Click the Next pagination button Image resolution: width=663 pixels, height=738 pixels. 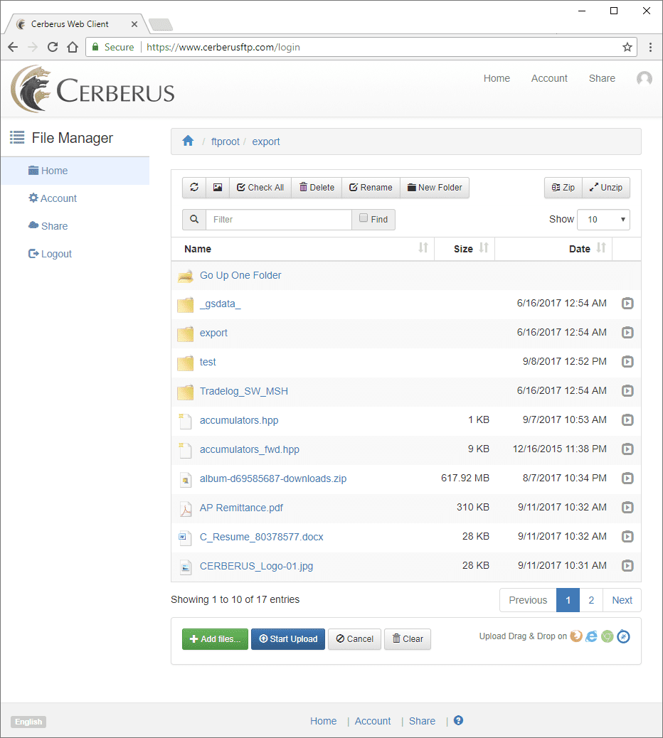coord(622,600)
